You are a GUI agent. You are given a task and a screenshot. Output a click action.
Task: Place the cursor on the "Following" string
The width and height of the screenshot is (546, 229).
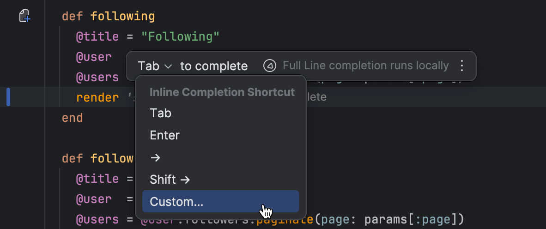click(x=180, y=37)
